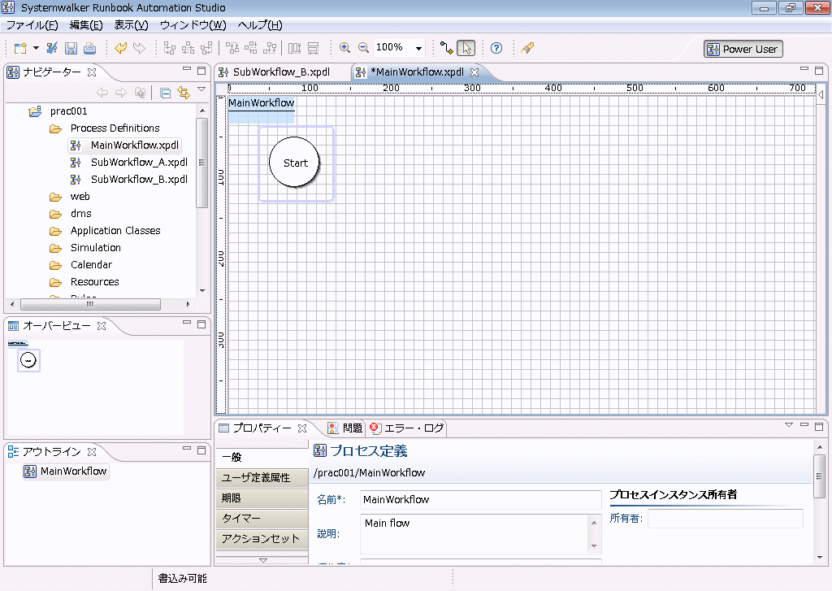Click the navigator horizontal scrollbar thumb
Screen dimensions: 832x591
click(90, 304)
